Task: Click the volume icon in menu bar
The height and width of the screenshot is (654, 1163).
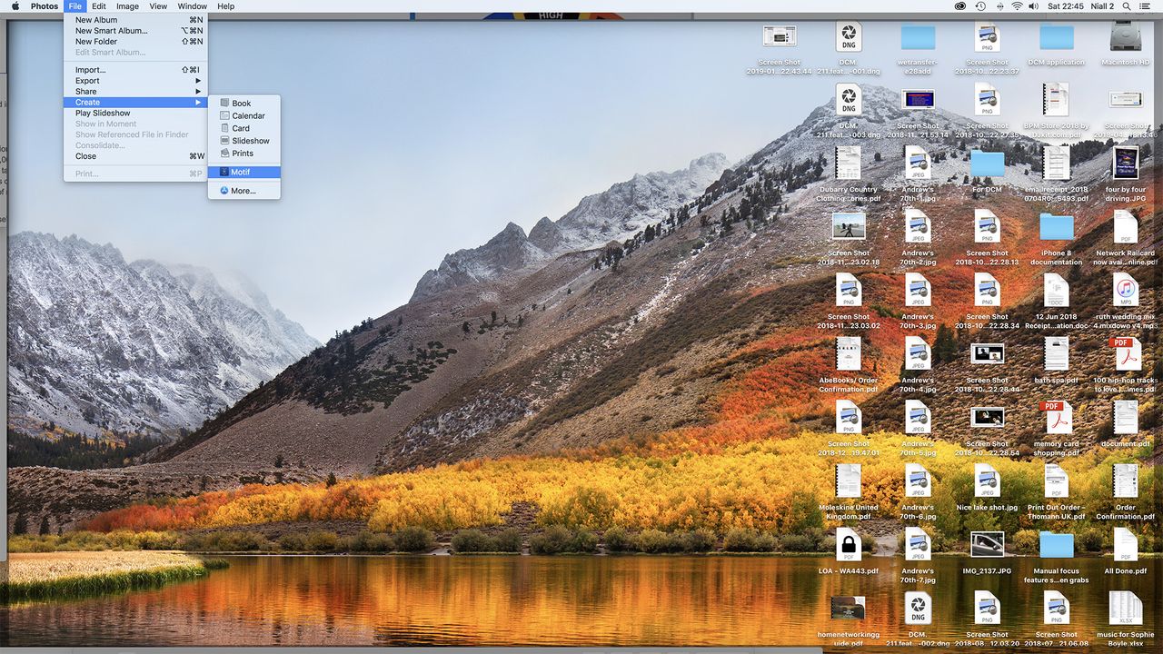Action: [1034, 6]
